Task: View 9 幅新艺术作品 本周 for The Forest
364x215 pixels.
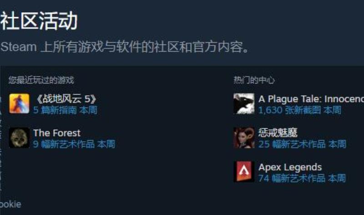Action: [x=74, y=144]
